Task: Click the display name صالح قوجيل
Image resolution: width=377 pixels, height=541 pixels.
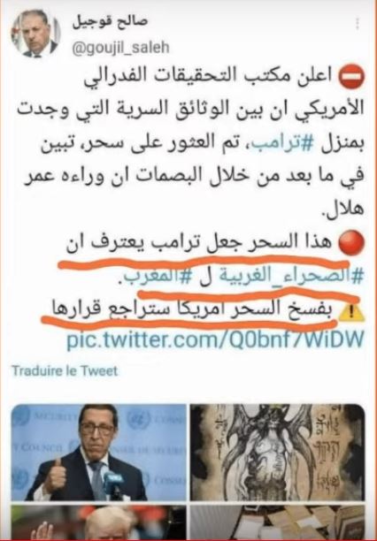Action: [x=110, y=21]
